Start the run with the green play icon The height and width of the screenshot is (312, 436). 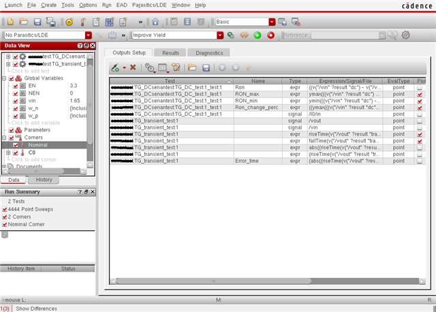tap(258, 35)
